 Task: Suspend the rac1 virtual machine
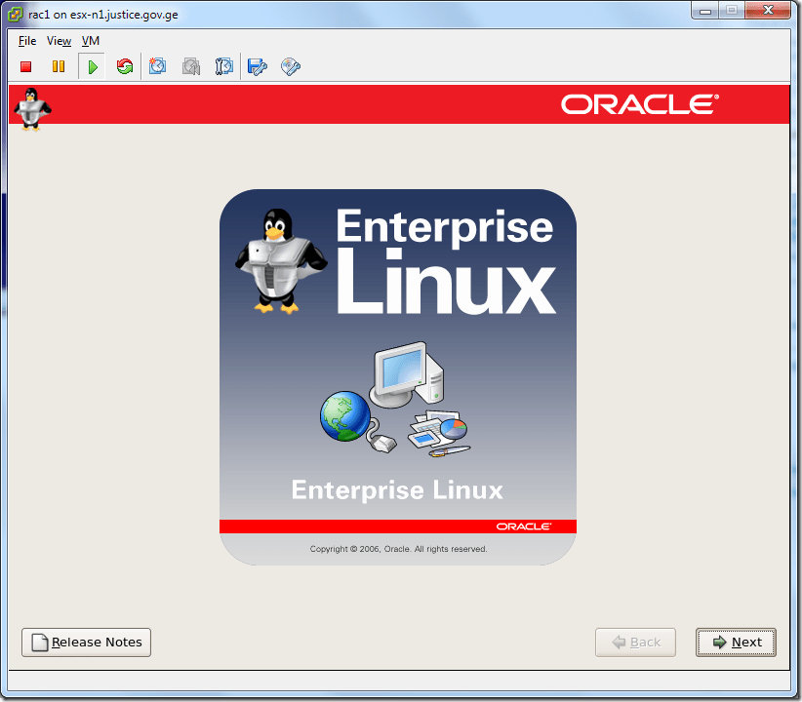(x=59, y=66)
